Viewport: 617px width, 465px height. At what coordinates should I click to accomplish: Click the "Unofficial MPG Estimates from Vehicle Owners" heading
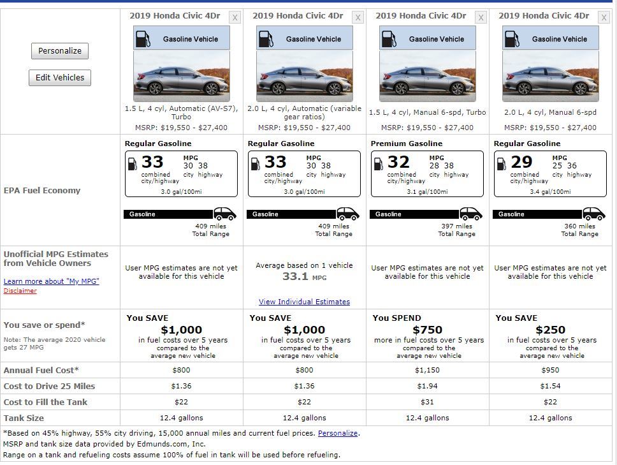(x=56, y=259)
